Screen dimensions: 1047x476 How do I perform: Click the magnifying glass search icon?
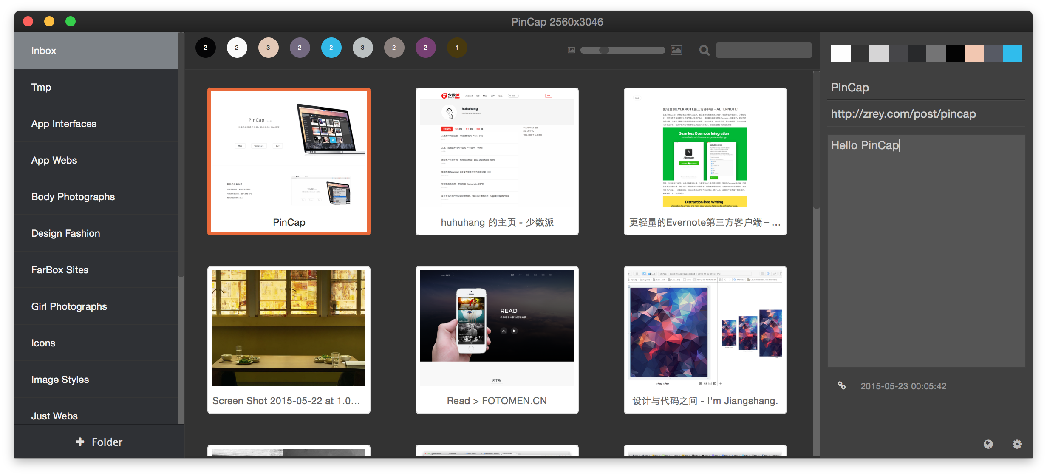(704, 51)
